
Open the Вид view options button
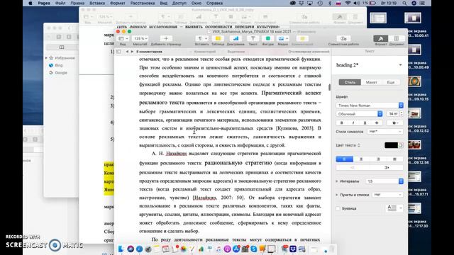pos(123,38)
